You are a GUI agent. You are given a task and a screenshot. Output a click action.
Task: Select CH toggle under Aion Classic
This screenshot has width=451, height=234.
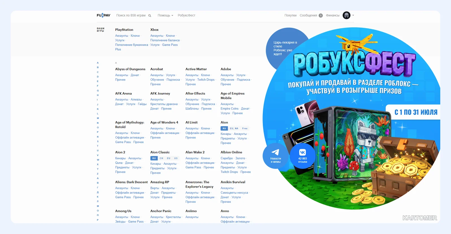click(x=161, y=158)
